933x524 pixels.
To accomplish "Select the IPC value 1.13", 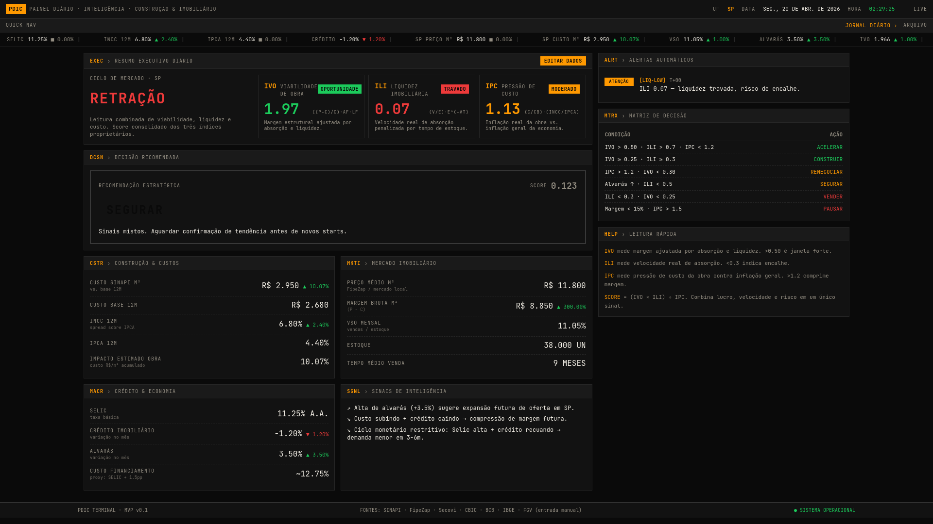I will 502,109.
